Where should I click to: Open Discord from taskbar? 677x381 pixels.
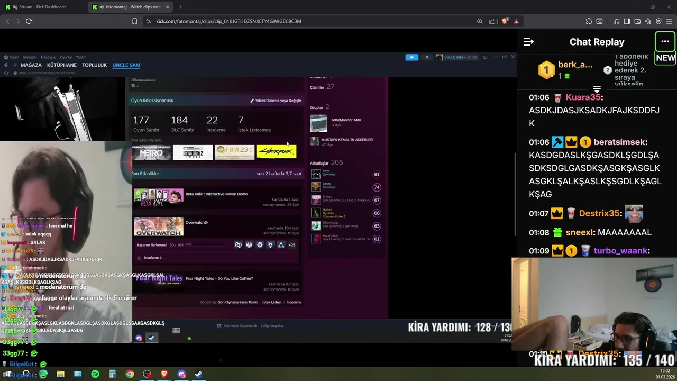point(181,374)
